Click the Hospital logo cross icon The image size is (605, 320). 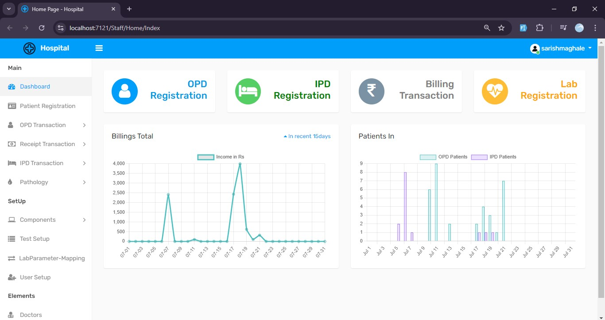pos(29,48)
